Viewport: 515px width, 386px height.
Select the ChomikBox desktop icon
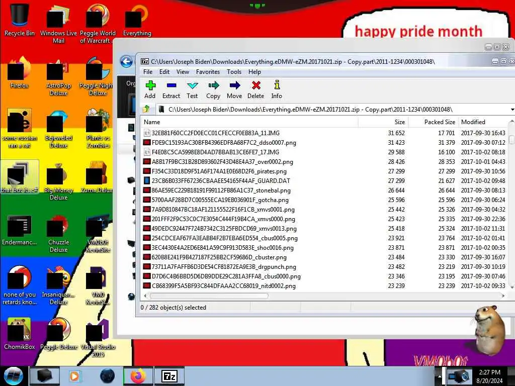[x=19, y=334]
